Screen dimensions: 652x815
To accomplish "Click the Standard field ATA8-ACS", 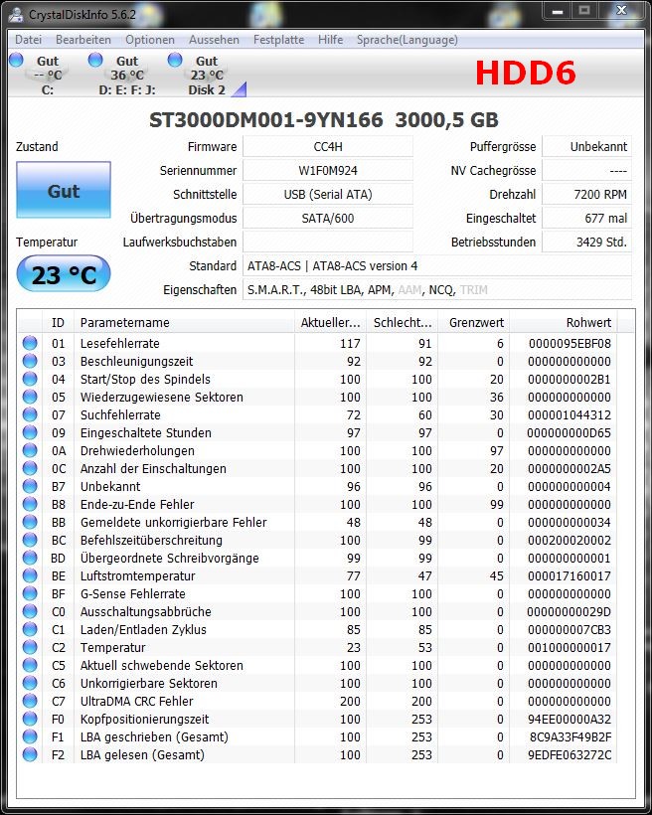I will (x=436, y=266).
